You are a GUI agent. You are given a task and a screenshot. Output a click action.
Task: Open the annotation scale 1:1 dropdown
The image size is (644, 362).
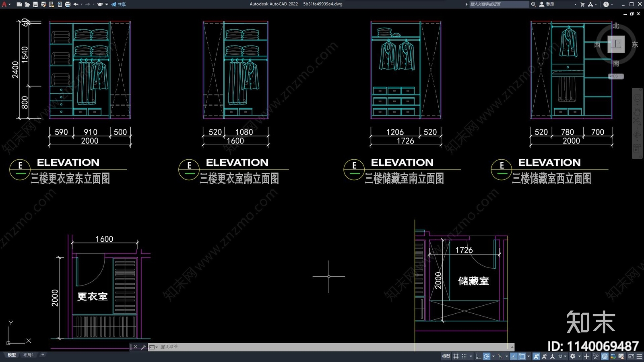(562, 356)
